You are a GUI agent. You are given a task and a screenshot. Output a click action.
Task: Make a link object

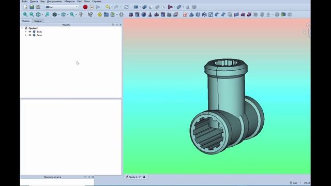coord(113,14)
